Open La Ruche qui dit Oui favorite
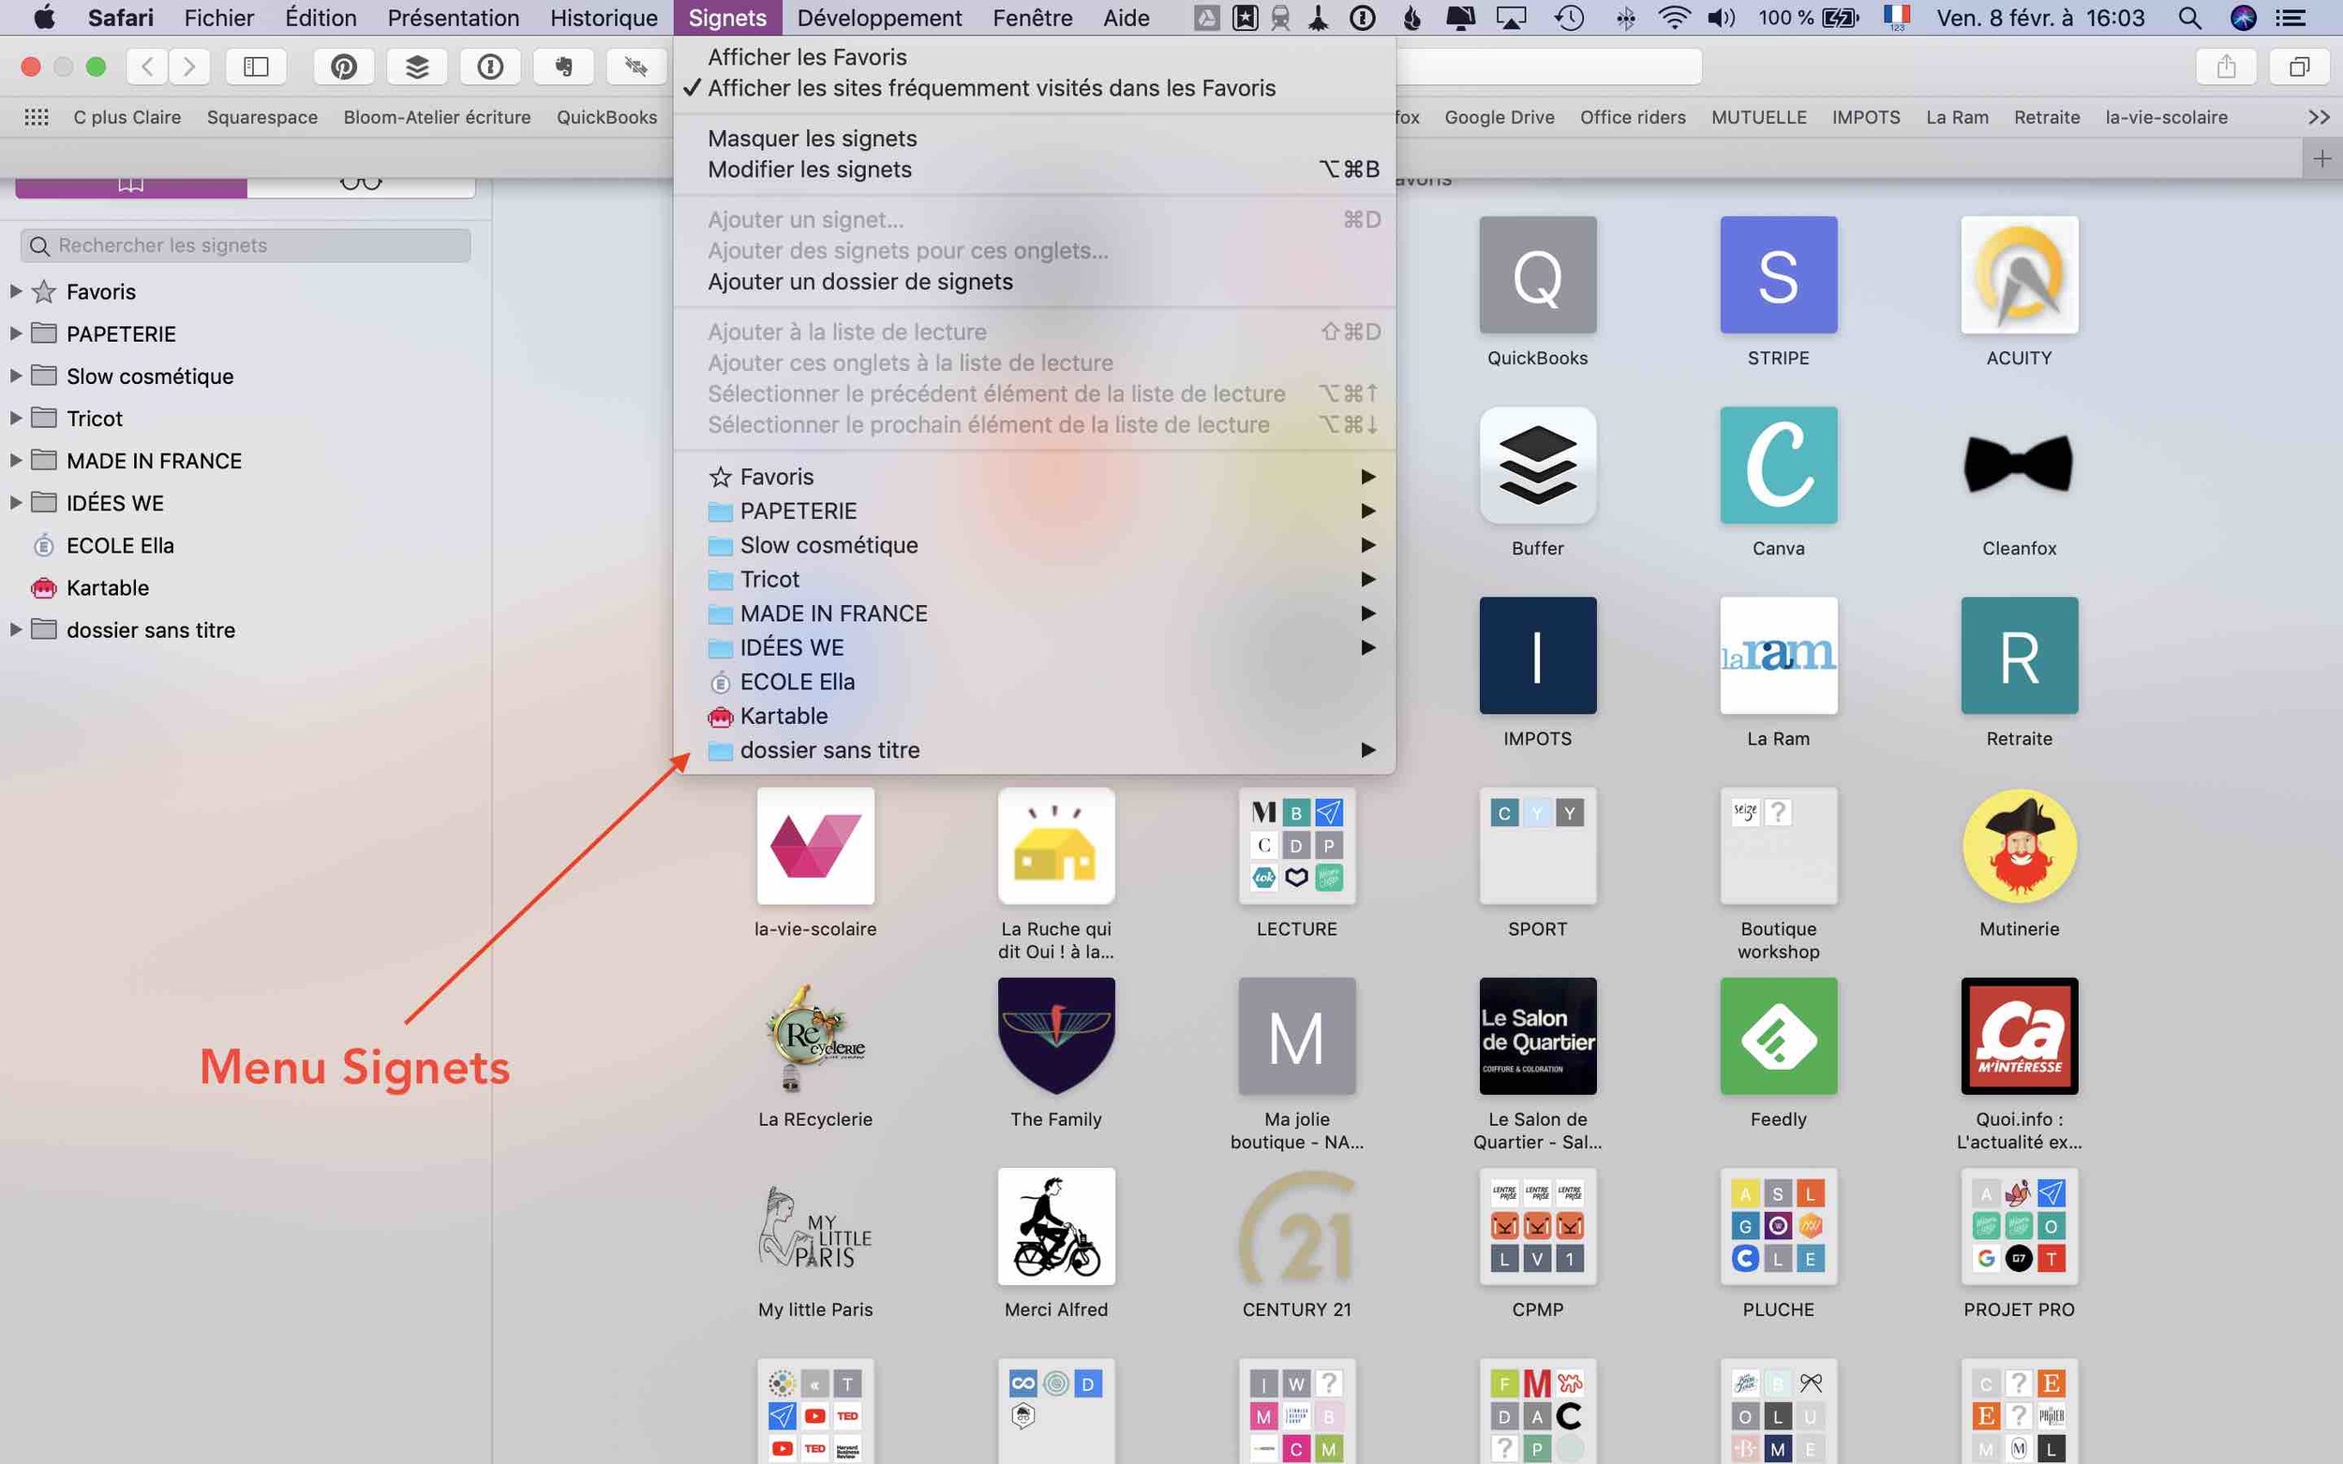Image resolution: width=2343 pixels, height=1464 pixels. [1055, 846]
